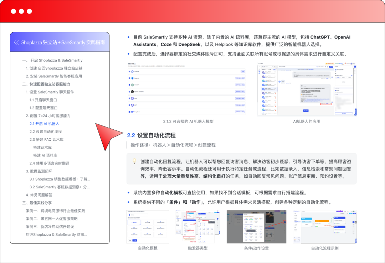The height and width of the screenshot is (263, 385).
Task: Click '2.2 设置自动化流程' in the sidebar outline
Action: 46,131
